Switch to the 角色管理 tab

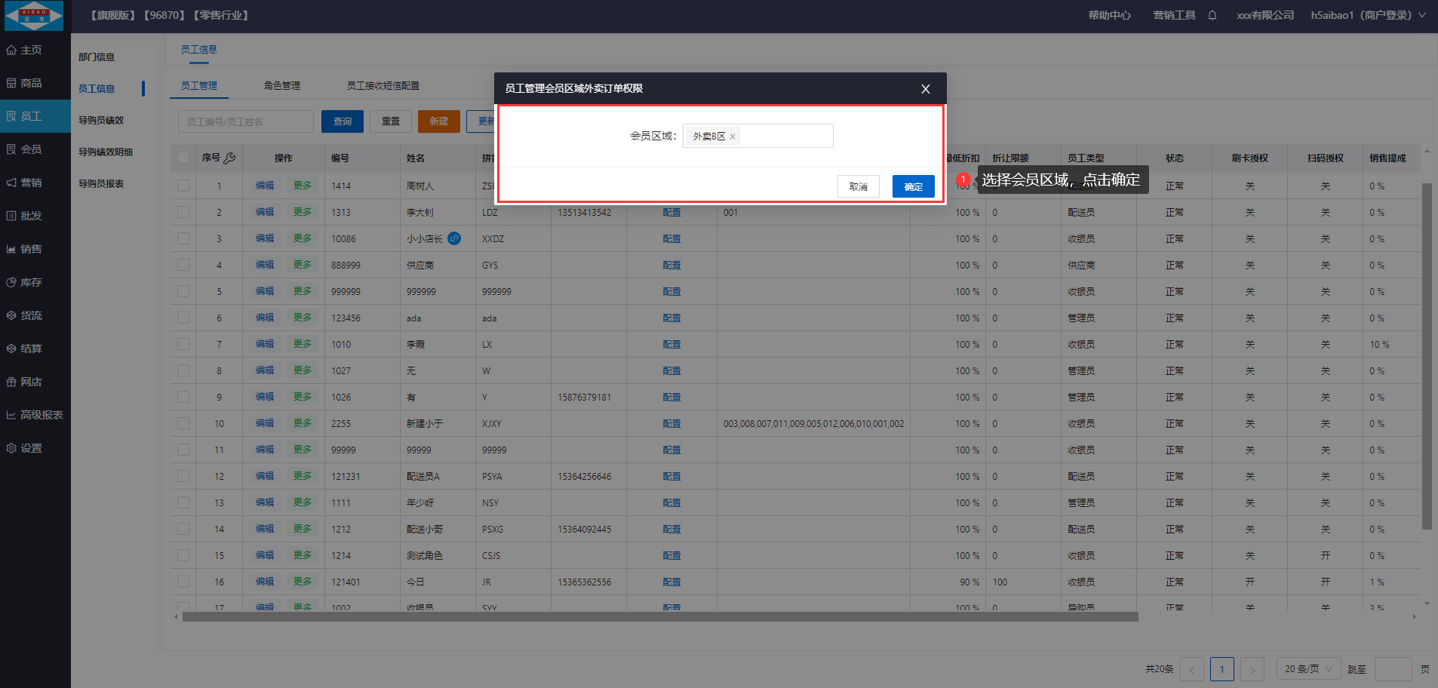[x=282, y=86]
